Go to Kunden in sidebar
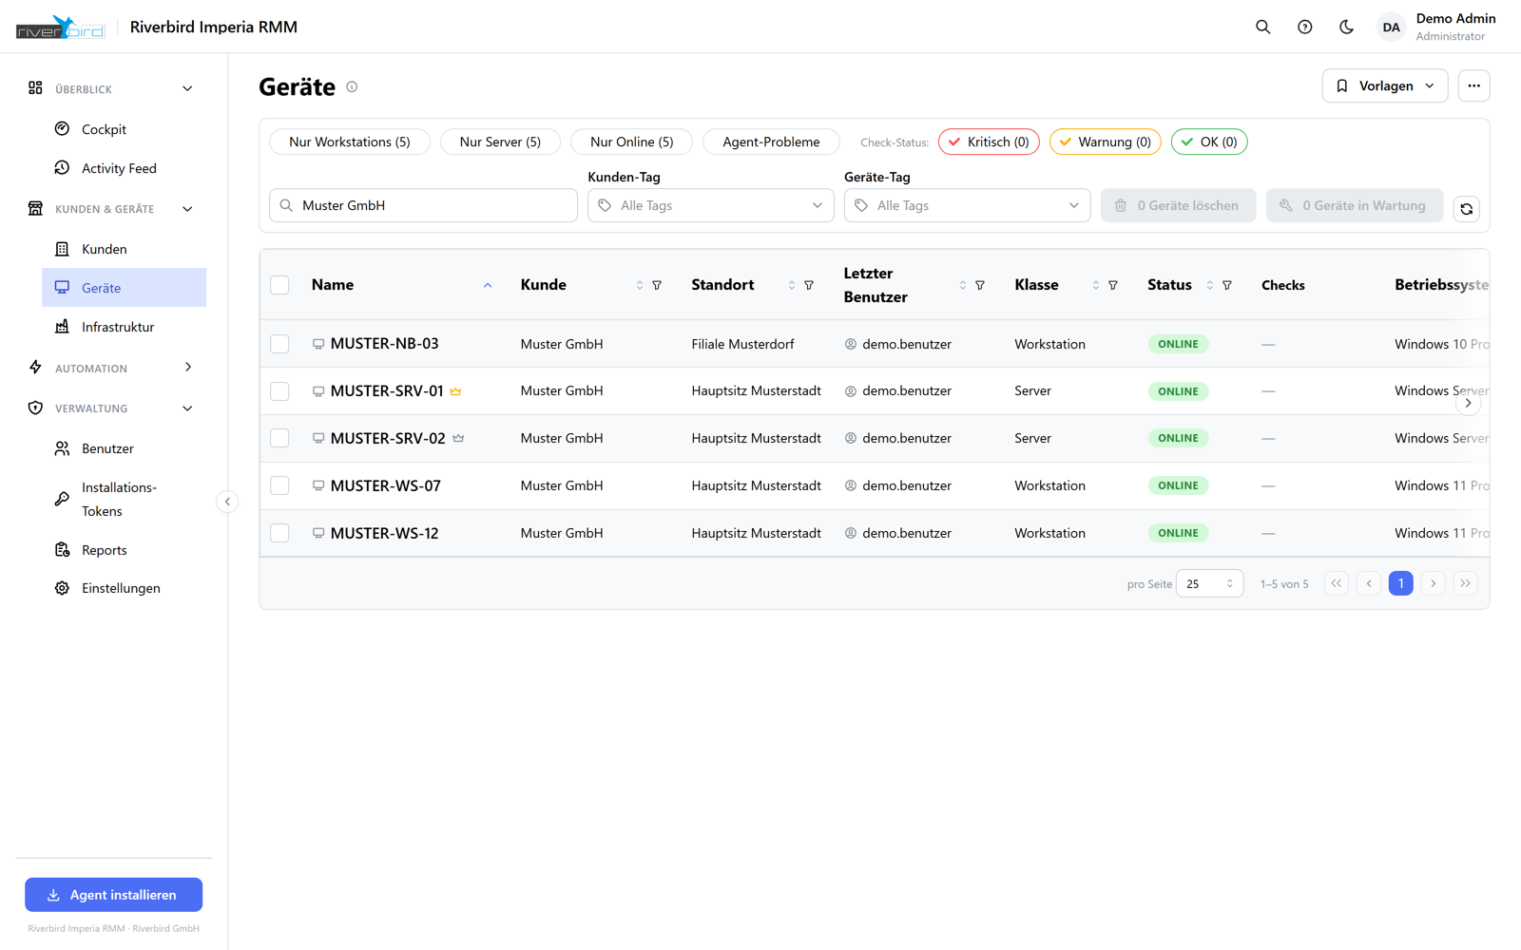The height and width of the screenshot is (950, 1521). [124, 249]
